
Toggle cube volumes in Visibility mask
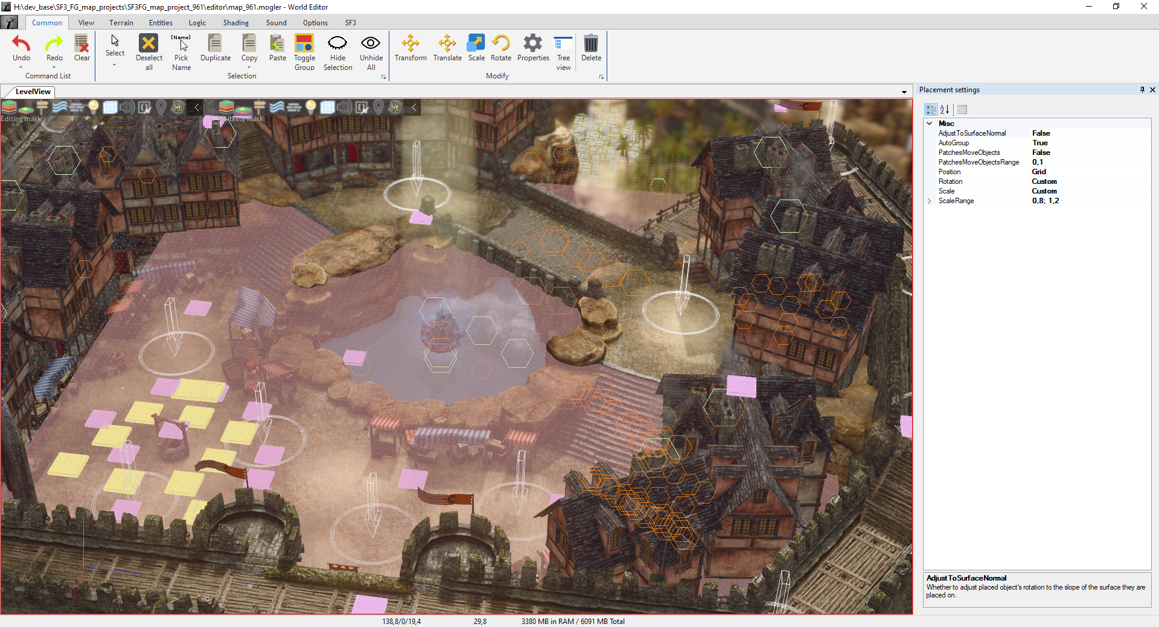click(327, 107)
